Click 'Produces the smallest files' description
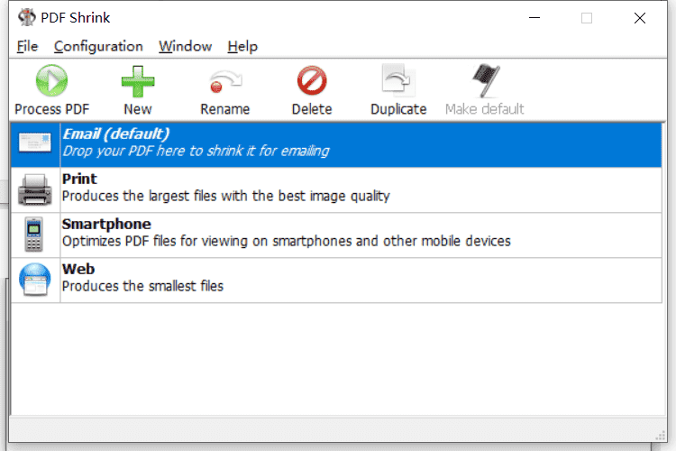Viewport: 676px width, 451px height. point(142,286)
